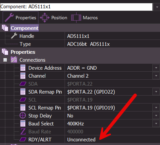Click the Component section header icon

[x=5, y=28]
